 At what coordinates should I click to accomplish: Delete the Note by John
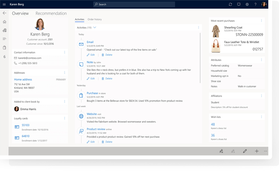(107, 79)
